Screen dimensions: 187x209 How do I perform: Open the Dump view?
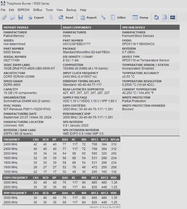(x=140, y=18)
